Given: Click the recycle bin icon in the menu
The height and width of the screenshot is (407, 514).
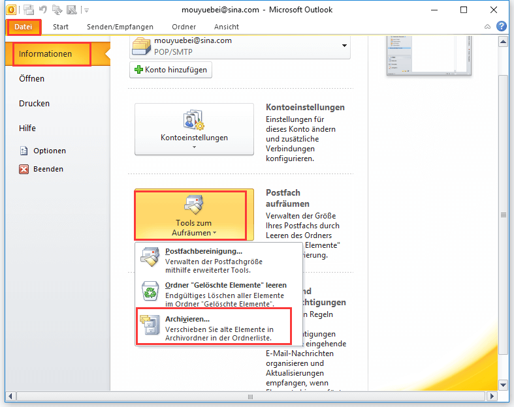Looking at the screenshot, I should [x=150, y=291].
